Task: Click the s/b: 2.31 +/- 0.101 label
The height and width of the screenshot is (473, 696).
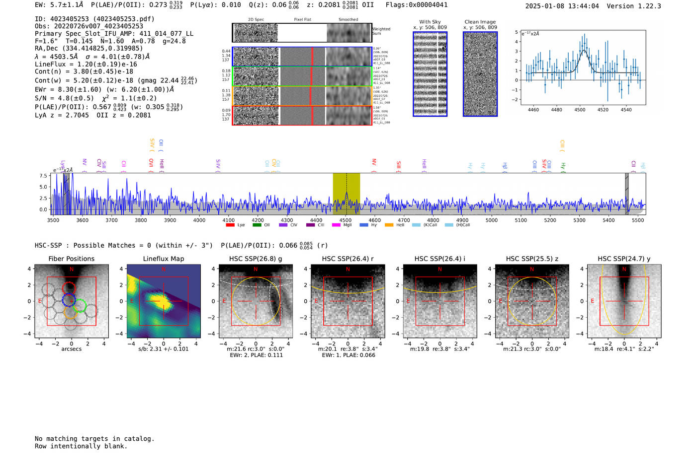Action: 164,349
